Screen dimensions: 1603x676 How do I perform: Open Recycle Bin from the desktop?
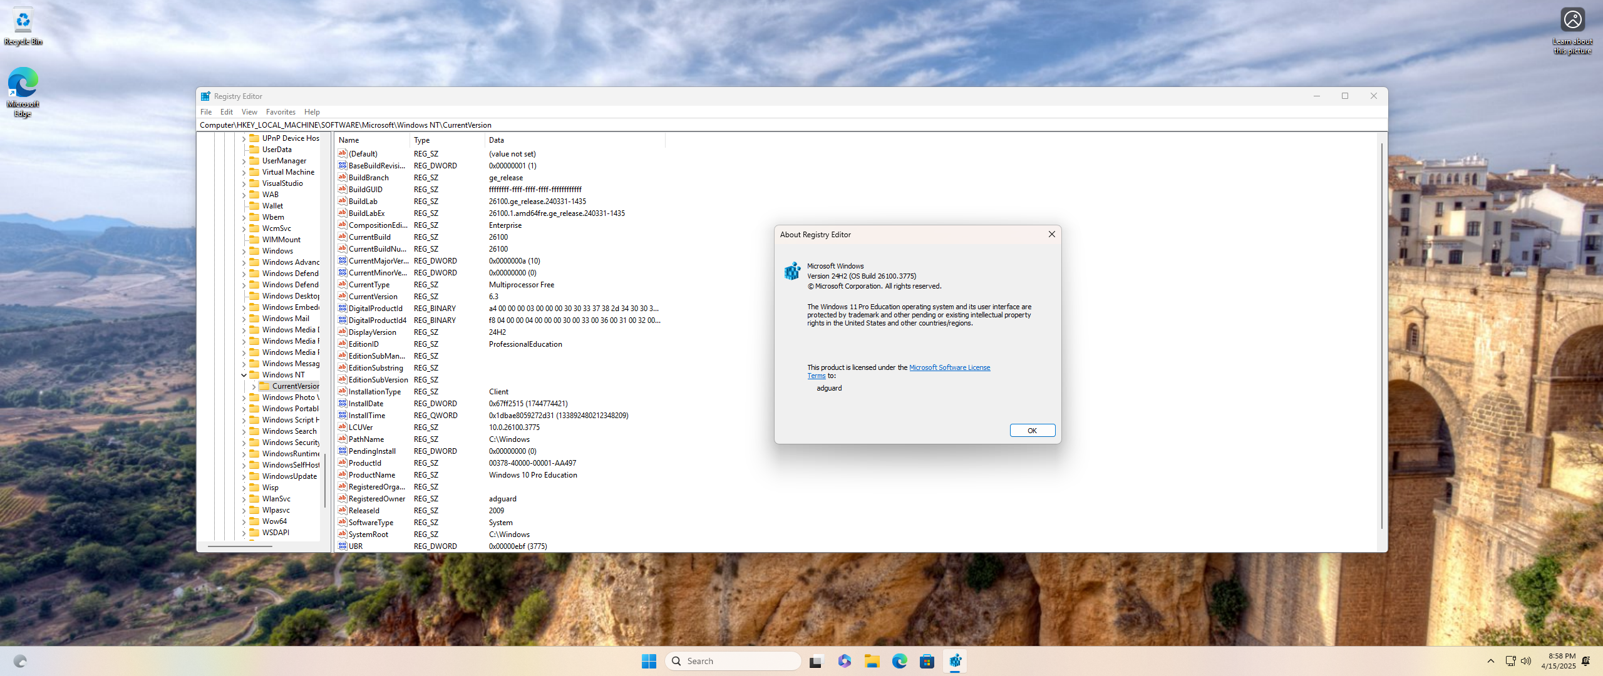point(23,21)
